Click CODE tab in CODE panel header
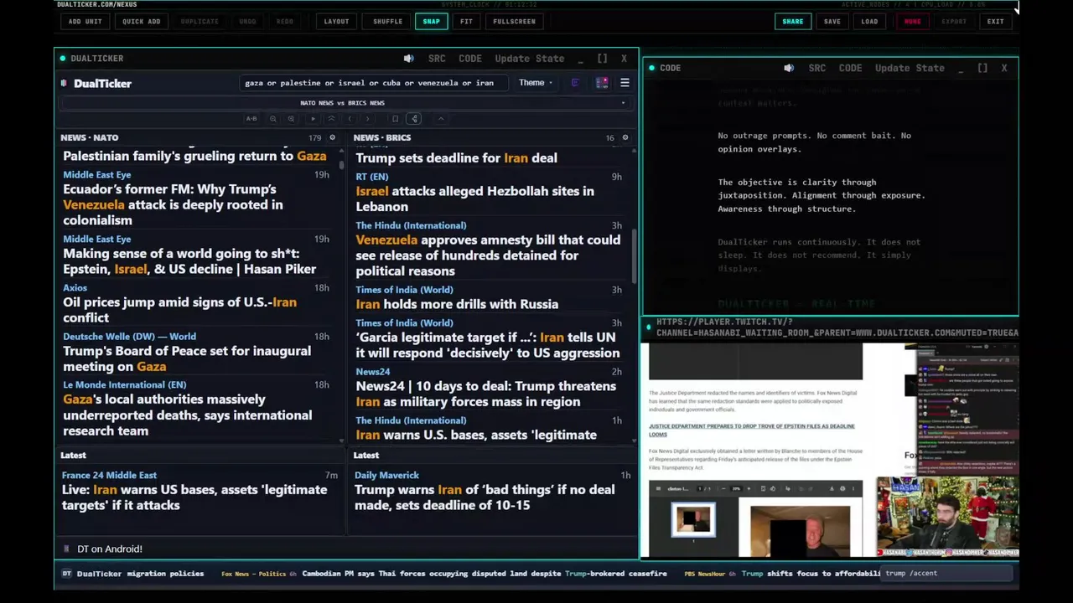1073x603 pixels. [850, 68]
